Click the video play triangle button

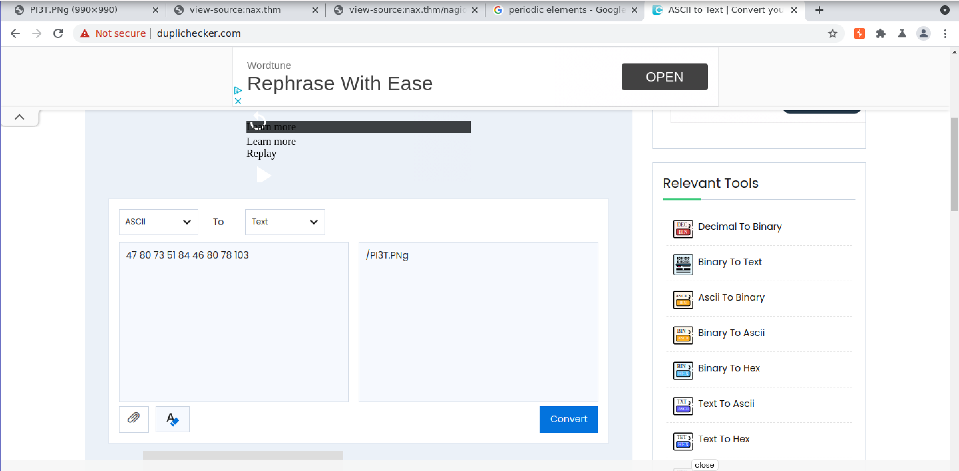(x=263, y=175)
